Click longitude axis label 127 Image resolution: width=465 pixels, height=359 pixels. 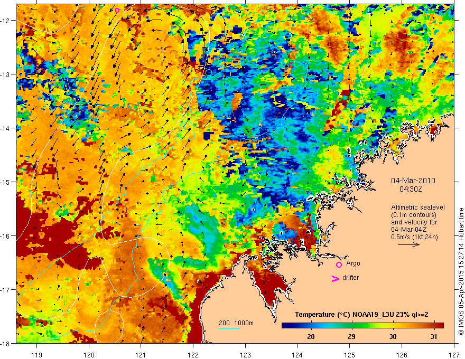coord(454,355)
